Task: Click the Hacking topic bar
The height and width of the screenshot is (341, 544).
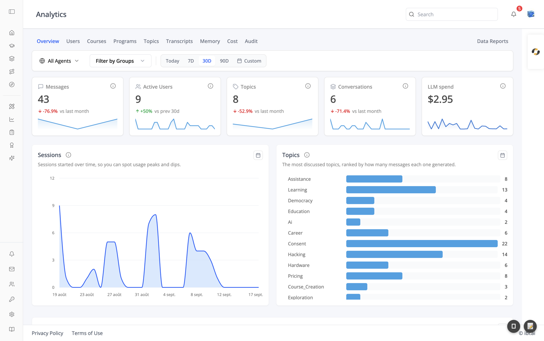Action: (394, 254)
